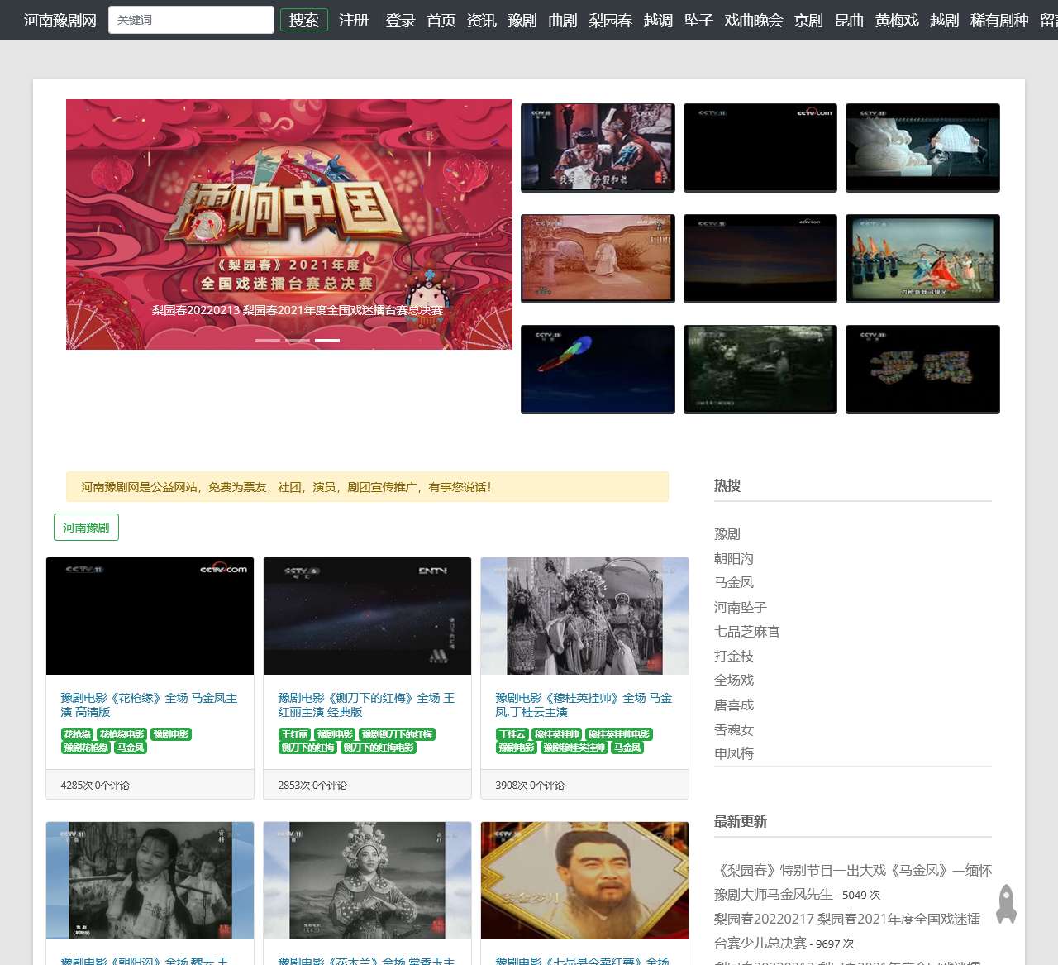Select the 黄梅戏 navigation item
Viewport: 1058px width, 965px height.
tap(897, 20)
